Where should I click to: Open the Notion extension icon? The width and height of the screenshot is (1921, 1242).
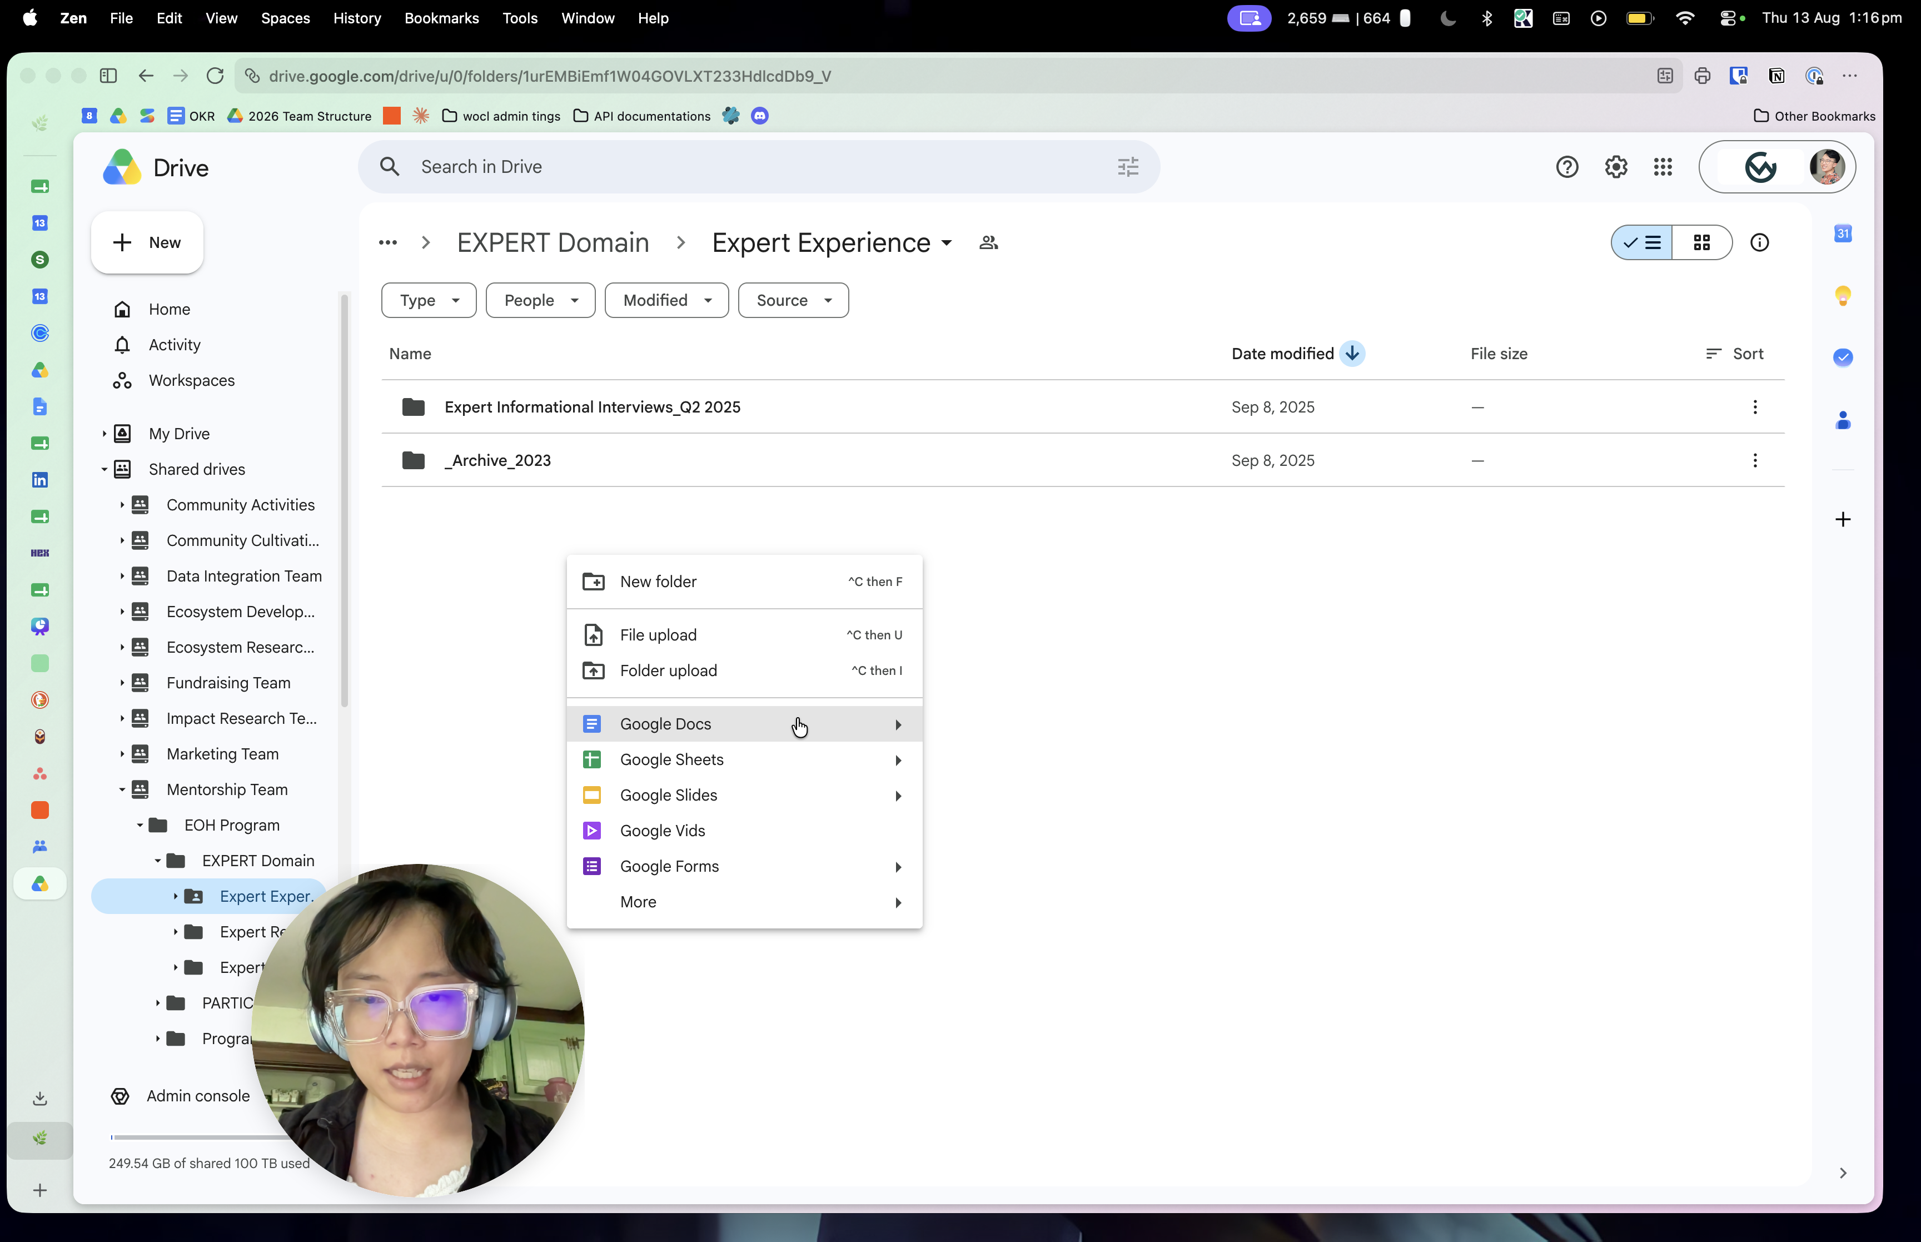(1776, 76)
